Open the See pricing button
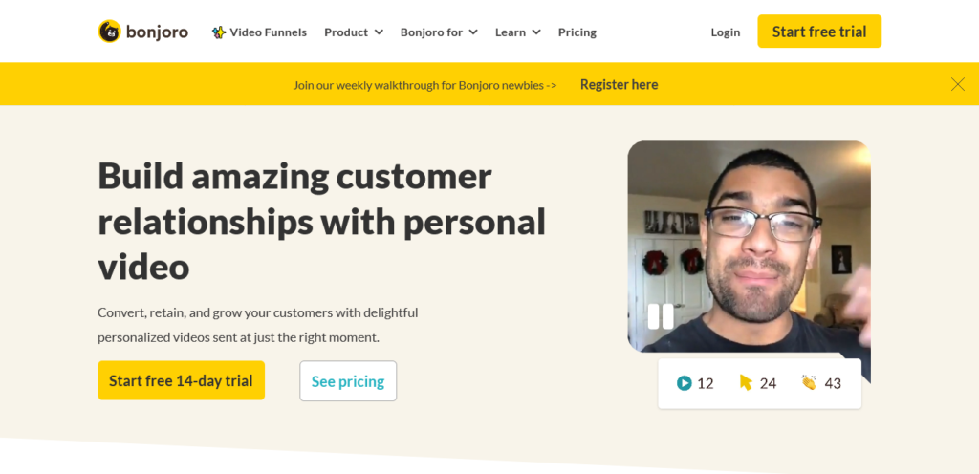This screenshot has height=474, width=979. (x=348, y=381)
